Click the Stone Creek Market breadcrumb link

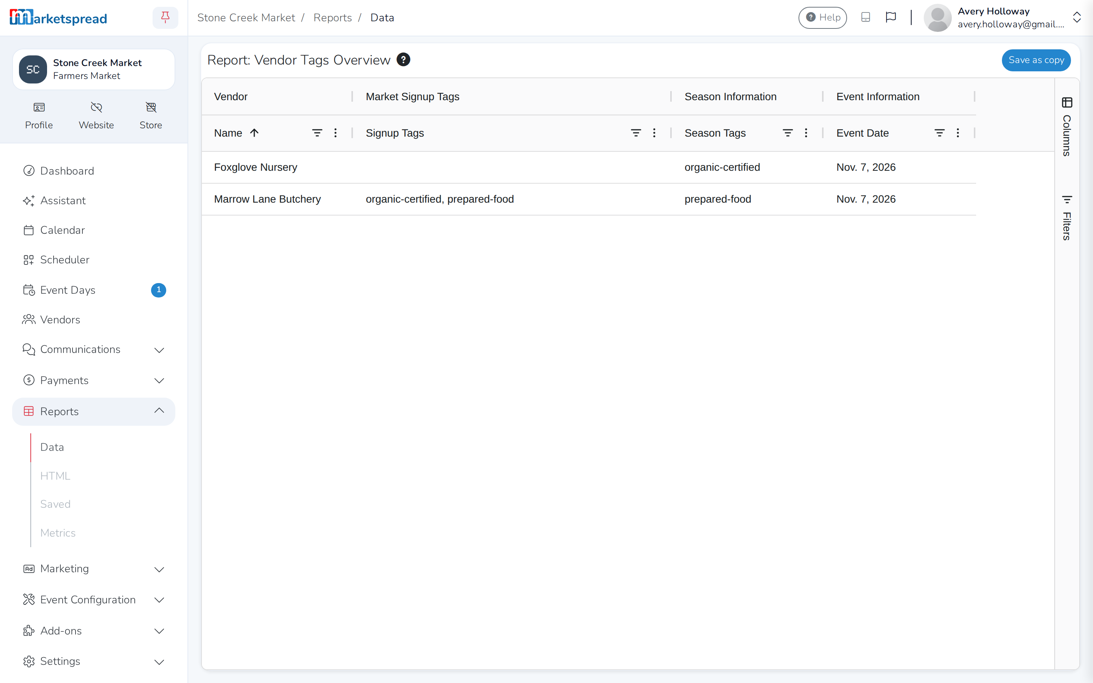[246, 17]
